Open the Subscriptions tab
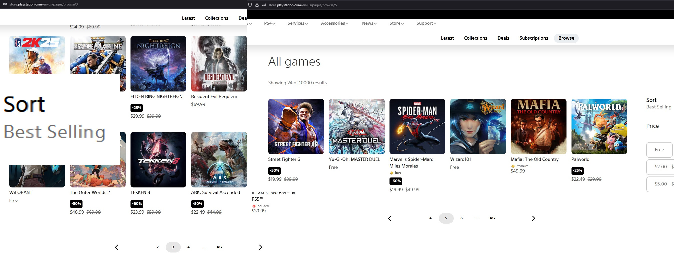 click(533, 38)
